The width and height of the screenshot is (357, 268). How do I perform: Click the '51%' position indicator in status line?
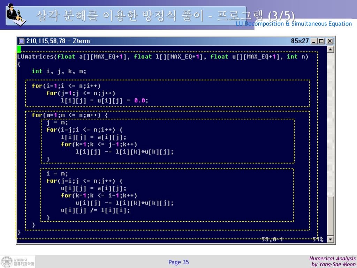point(318,239)
